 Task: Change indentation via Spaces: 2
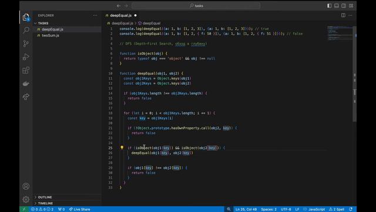pos(268,209)
